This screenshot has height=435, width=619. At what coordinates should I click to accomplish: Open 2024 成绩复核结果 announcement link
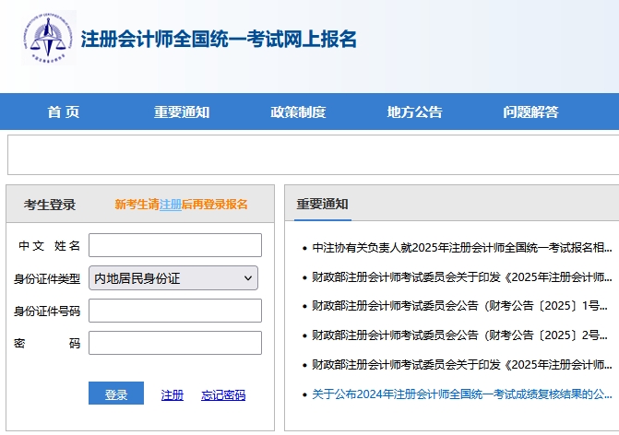tap(461, 394)
